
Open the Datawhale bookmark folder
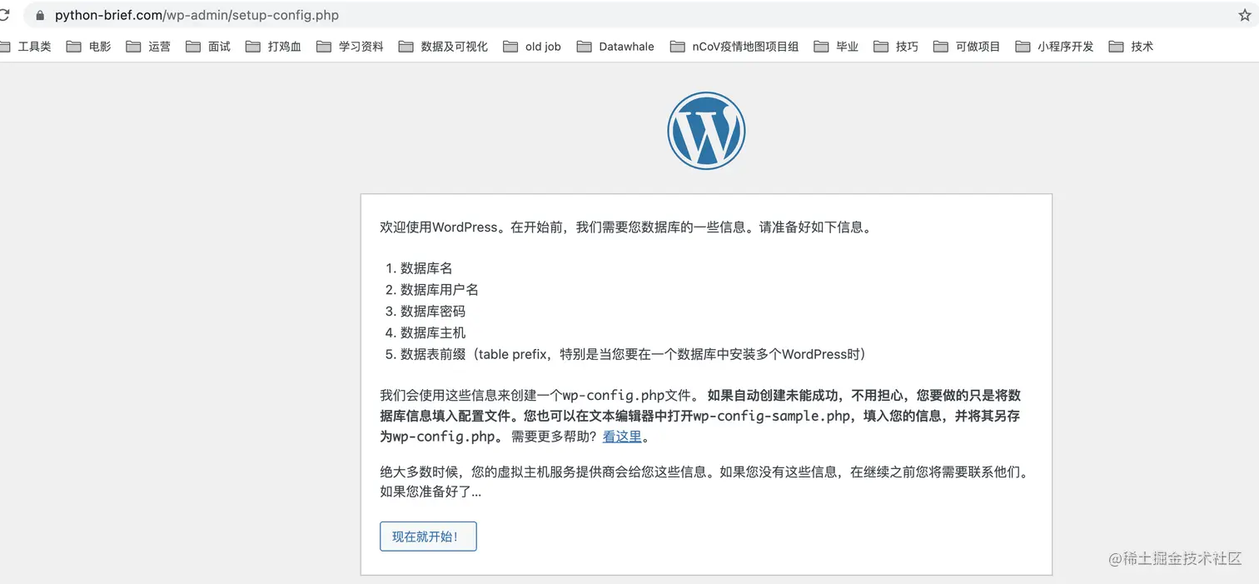[x=615, y=47]
